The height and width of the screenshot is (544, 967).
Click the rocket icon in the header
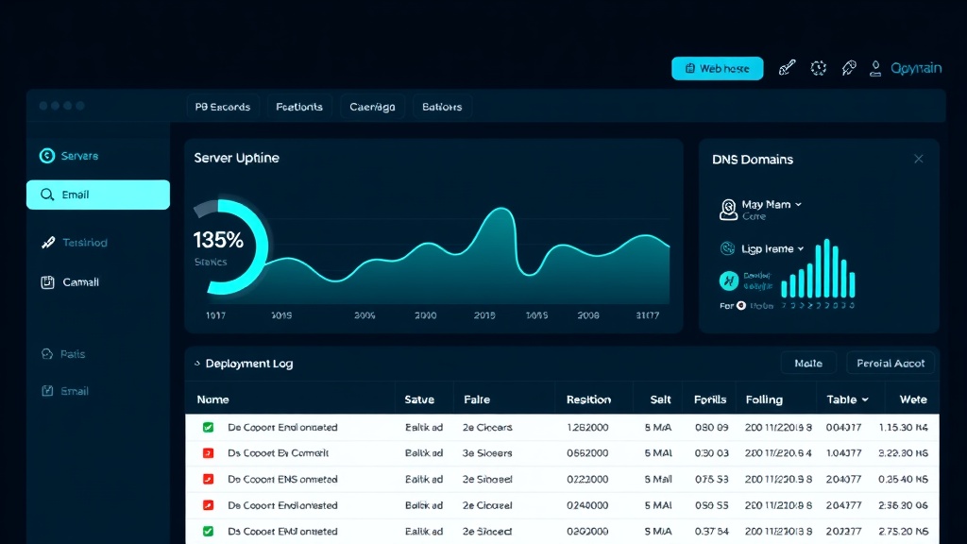[848, 67]
